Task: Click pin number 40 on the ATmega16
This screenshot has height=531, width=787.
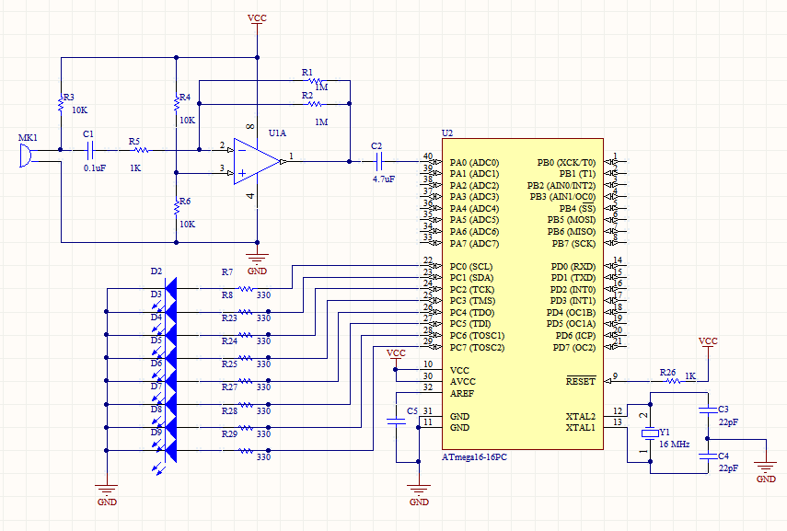Action: (x=428, y=156)
